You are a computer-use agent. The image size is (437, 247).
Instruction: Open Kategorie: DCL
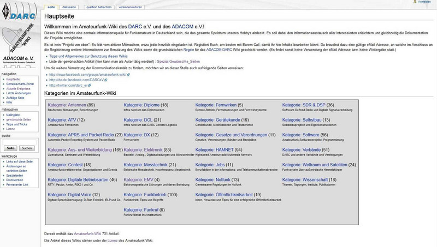point(138,120)
